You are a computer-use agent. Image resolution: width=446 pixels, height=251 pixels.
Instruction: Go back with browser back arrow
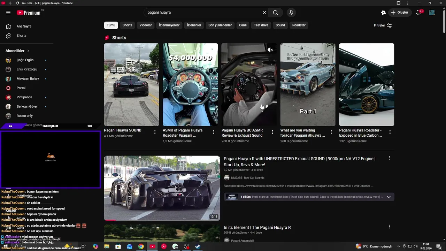[x=10, y=3]
